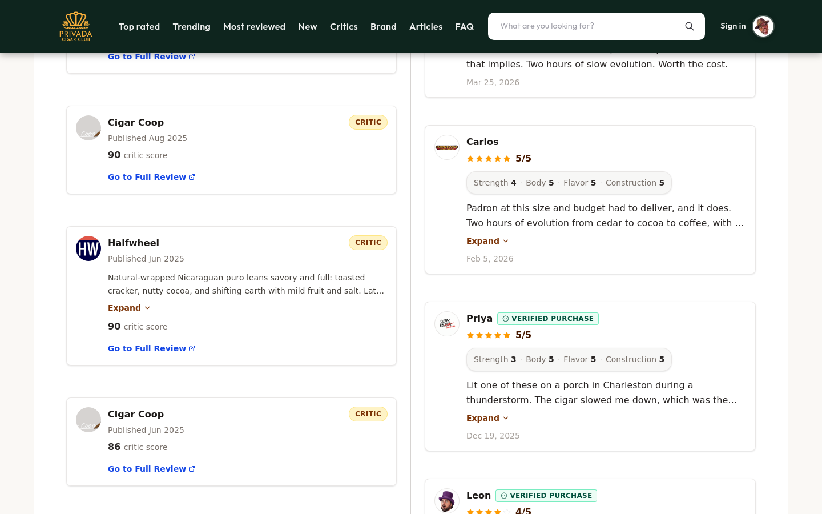Click external link icon in Halfwheel card
This screenshot has height=514, width=822.
192,348
